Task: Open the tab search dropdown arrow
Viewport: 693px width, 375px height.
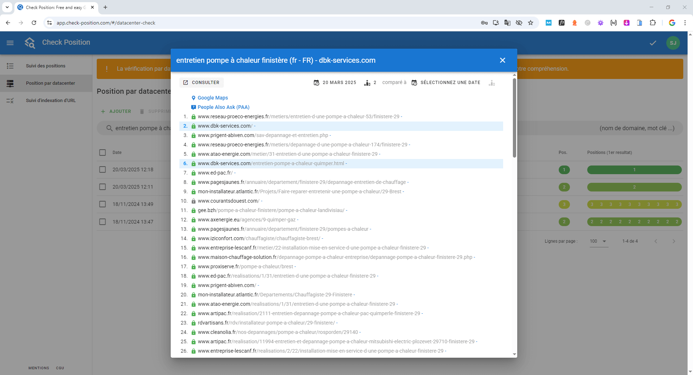Action: click(7, 7)
